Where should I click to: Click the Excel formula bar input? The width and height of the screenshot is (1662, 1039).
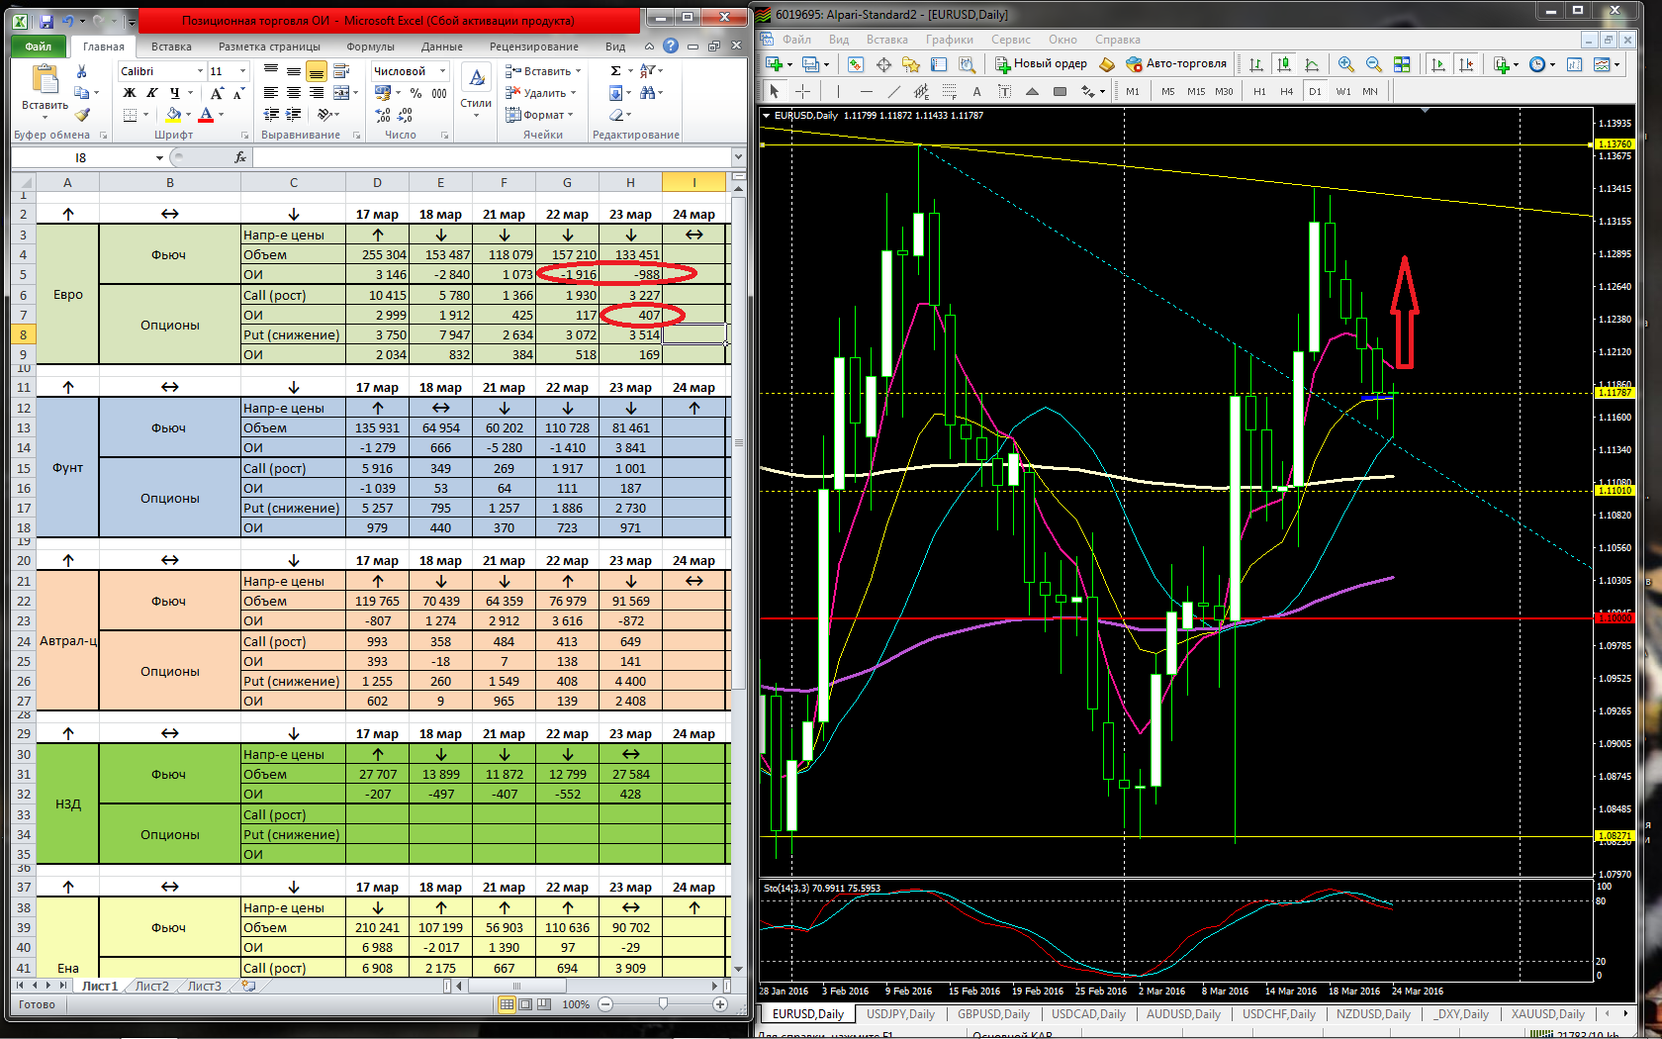point(492,157)
